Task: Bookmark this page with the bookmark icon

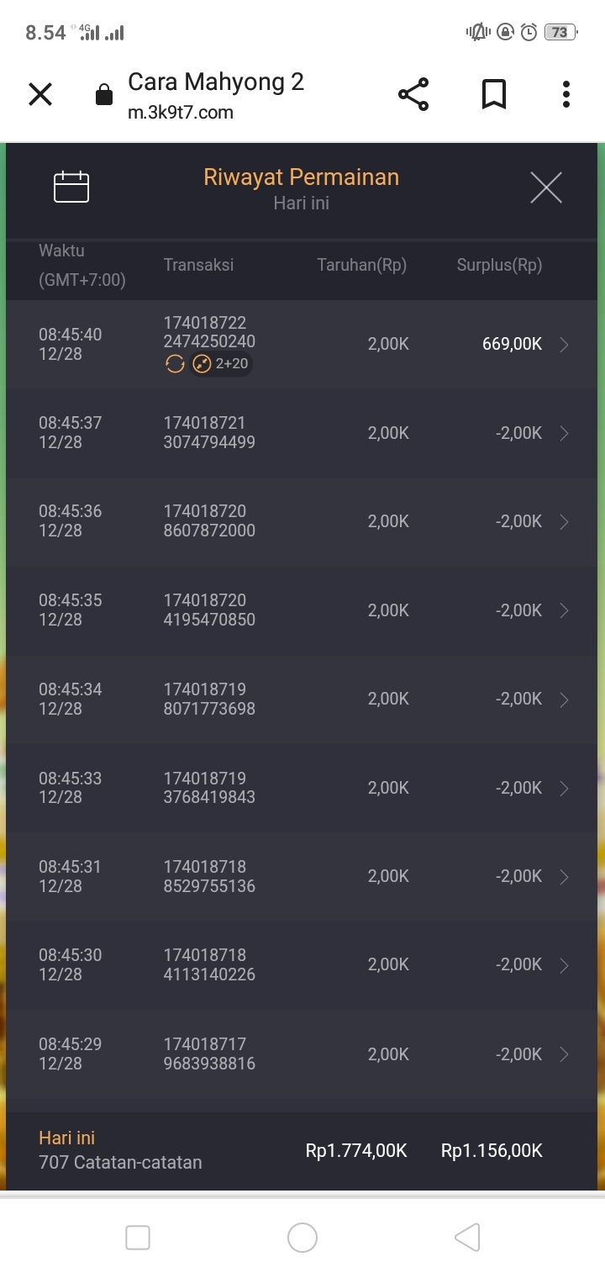Action: (494, 94)
